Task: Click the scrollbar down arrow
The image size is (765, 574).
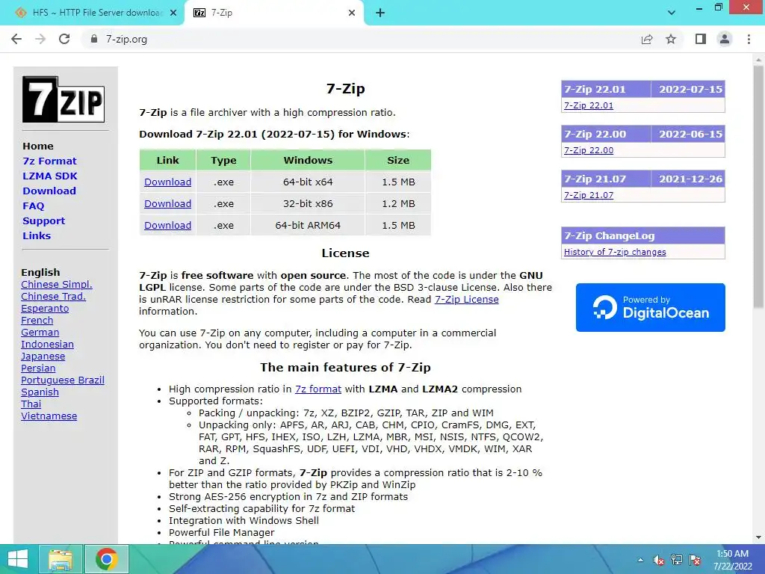Action: click(x=758, y=537)
